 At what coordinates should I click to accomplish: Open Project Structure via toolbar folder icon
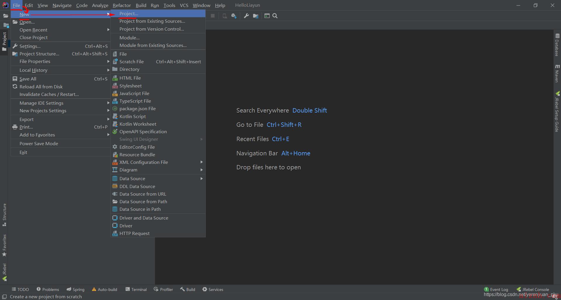coord(256,16)
